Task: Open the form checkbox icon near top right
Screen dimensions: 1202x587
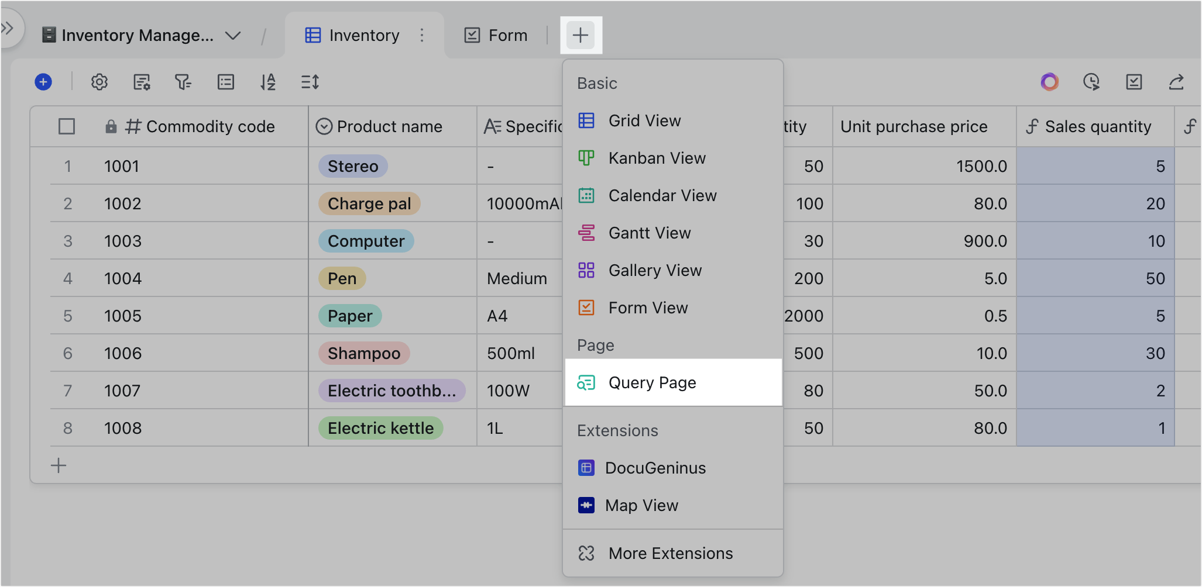Action: click(x=1134, y=82)
